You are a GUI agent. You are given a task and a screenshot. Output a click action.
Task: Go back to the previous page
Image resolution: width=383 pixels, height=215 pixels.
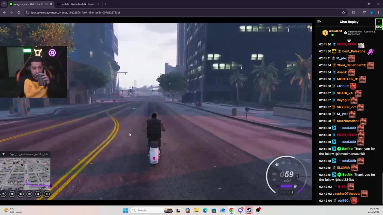[4, 13]
